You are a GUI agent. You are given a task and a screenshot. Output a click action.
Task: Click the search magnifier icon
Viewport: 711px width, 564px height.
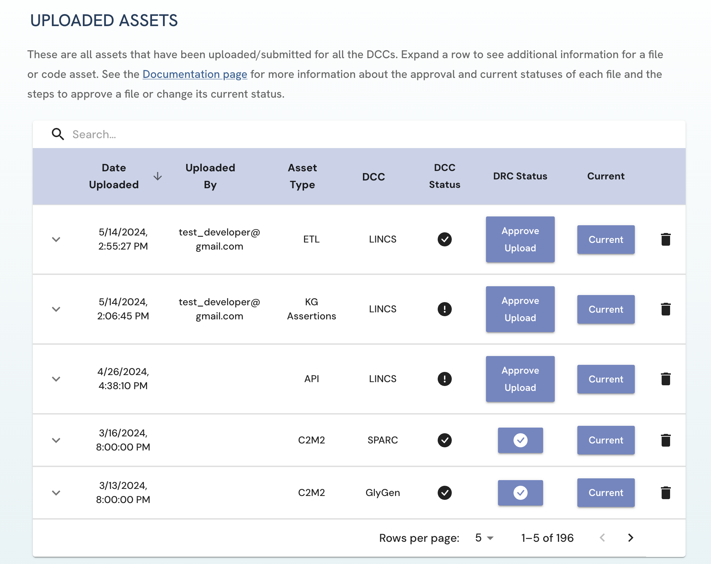(58, 134)
